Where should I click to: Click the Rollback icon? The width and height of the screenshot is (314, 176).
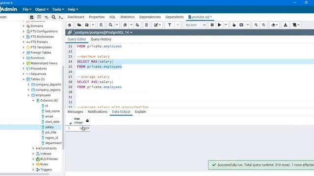point(263,25)
